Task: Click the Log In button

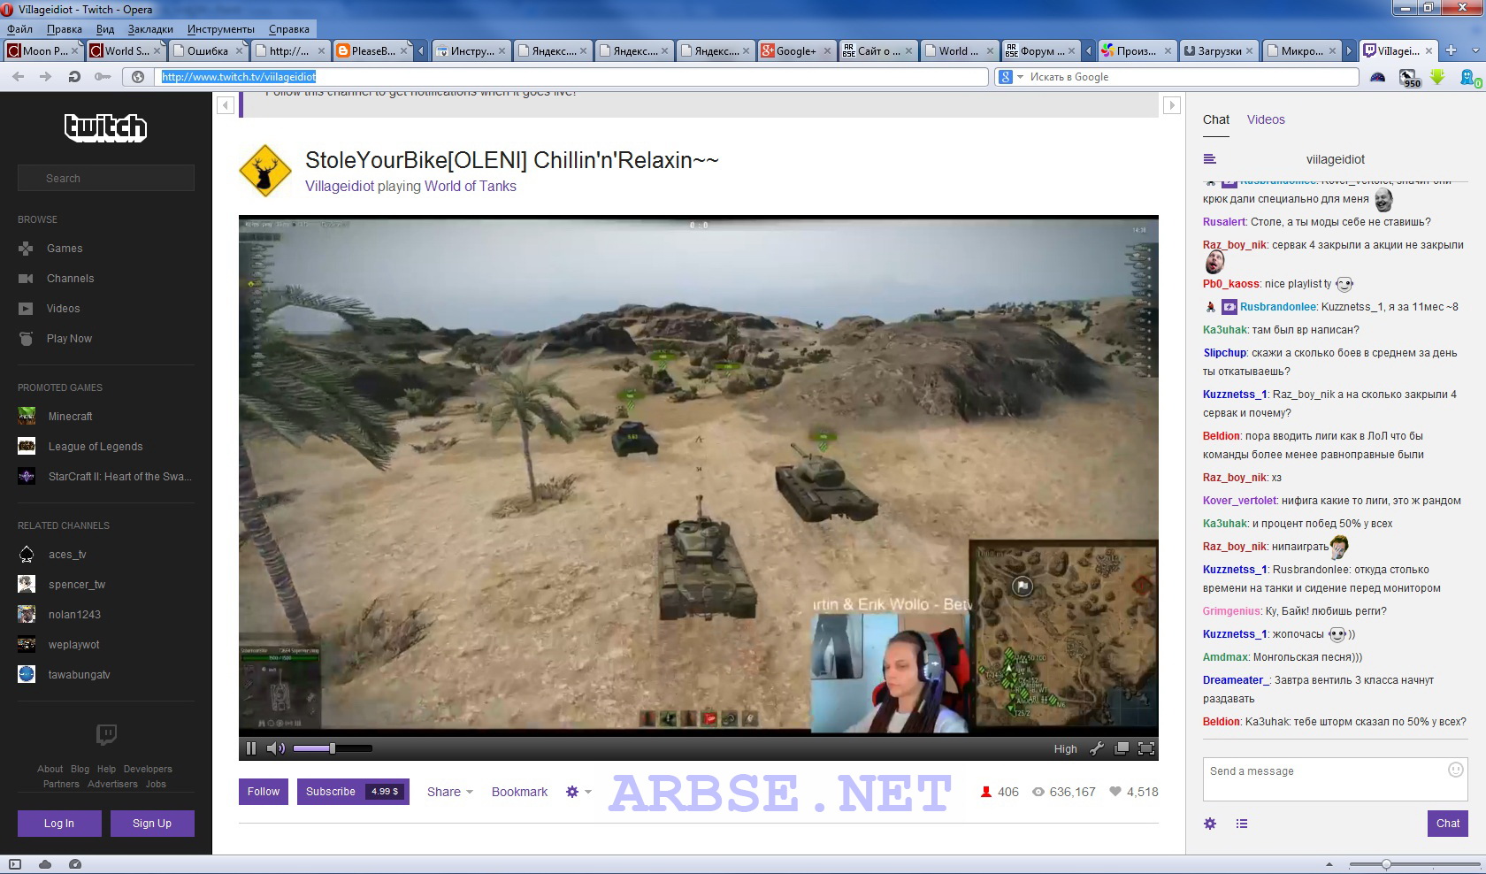Action: tap(59, 824)
